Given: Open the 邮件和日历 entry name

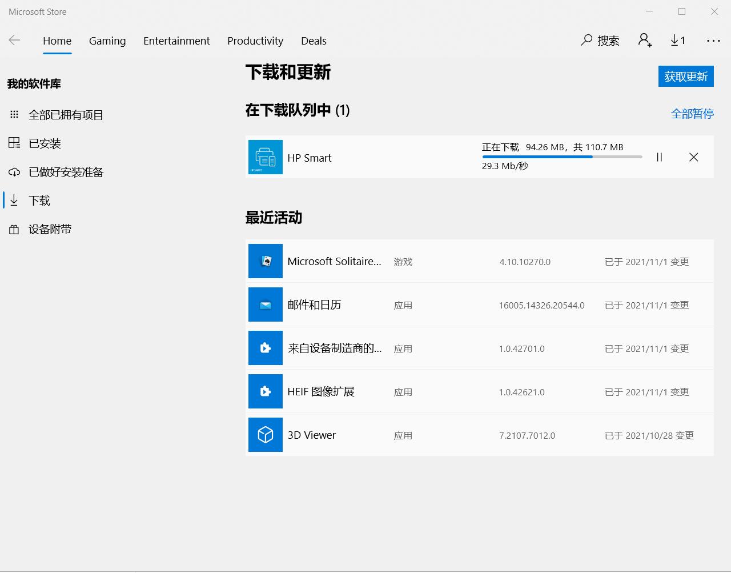Looking at the screenshot, I should click(314, 304).
